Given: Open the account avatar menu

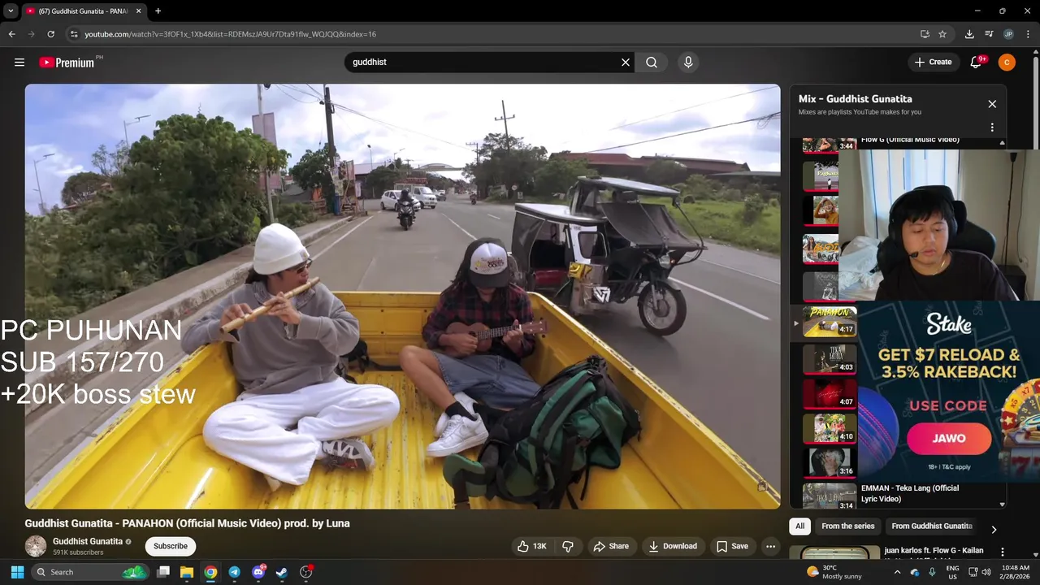Looking at the screenshot, I should [x=1007, y=62].
